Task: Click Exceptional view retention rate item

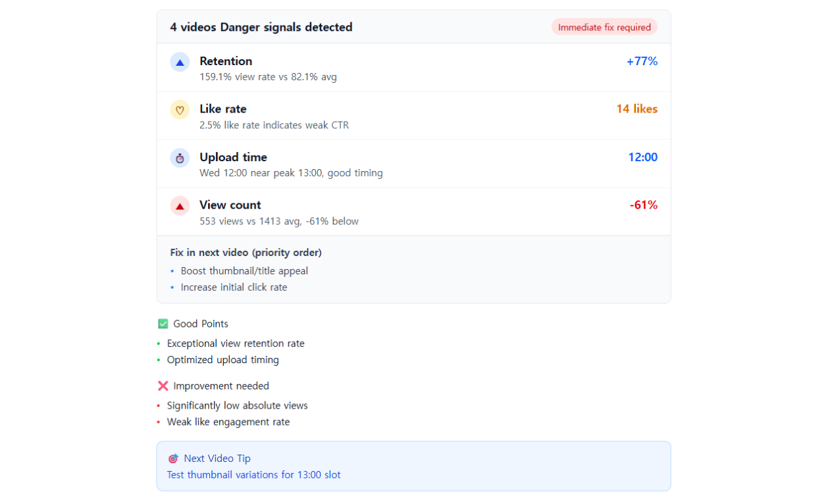Action: (236, 343)
